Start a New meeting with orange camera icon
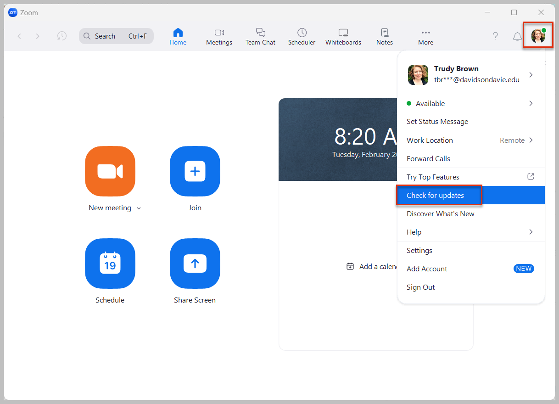 (110, 171)
